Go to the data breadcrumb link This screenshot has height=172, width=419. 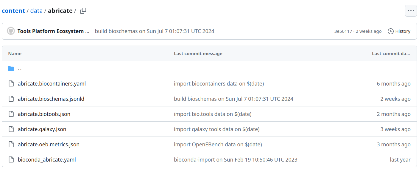pos(36,11)
